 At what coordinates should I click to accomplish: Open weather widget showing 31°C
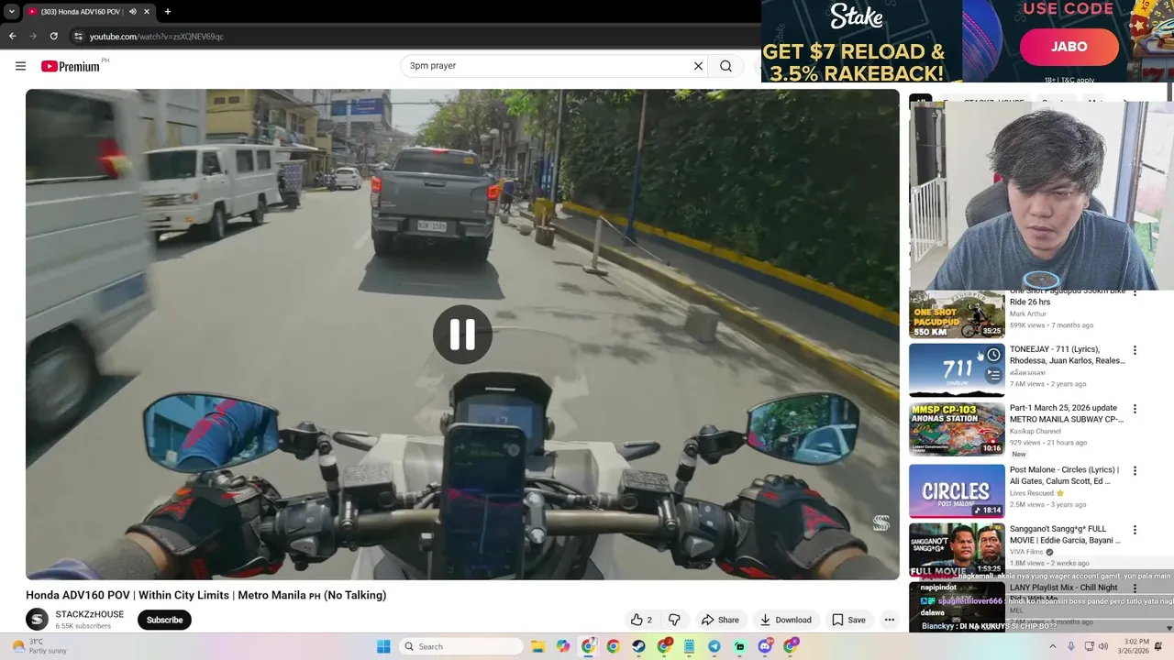[37, 646]
